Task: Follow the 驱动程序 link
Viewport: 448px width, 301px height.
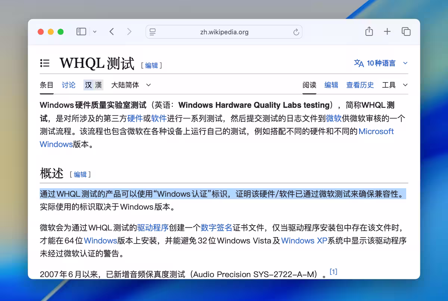Action: [153, 228]
